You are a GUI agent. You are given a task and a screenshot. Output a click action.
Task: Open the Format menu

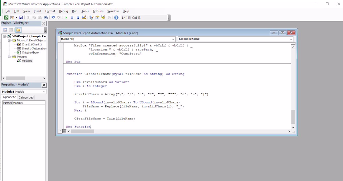(50, 11)
